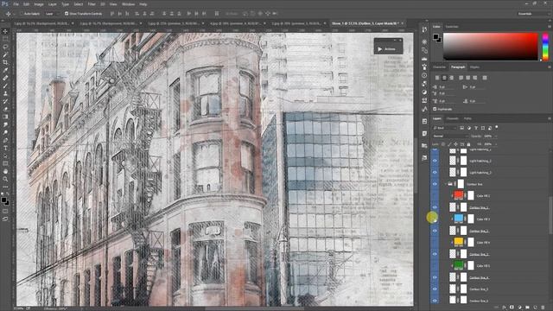
Task: Click the foreground color swatch in the toolbox
Action: pos(3,200)
